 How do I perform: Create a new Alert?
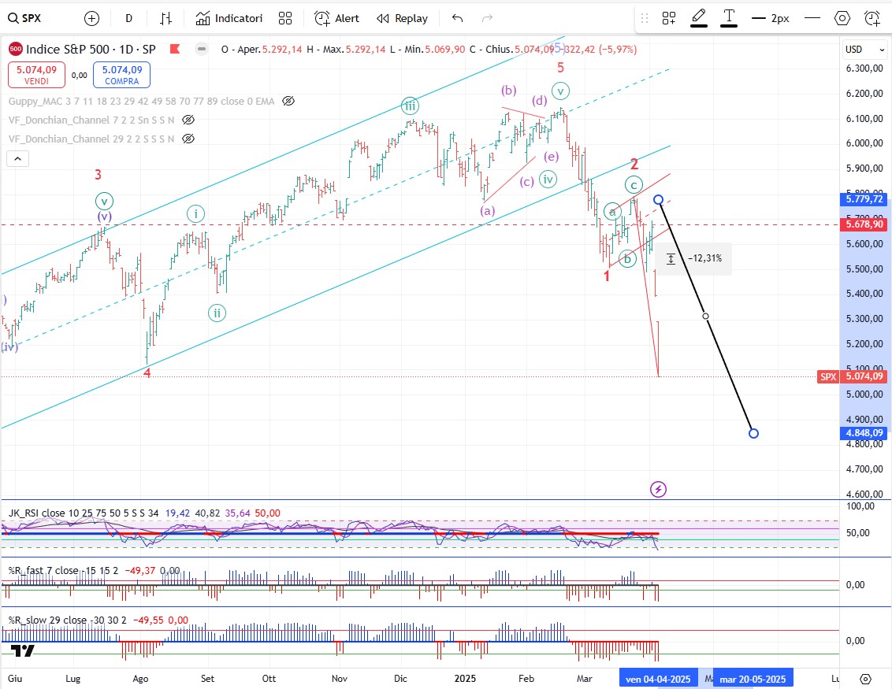point(336,19)
